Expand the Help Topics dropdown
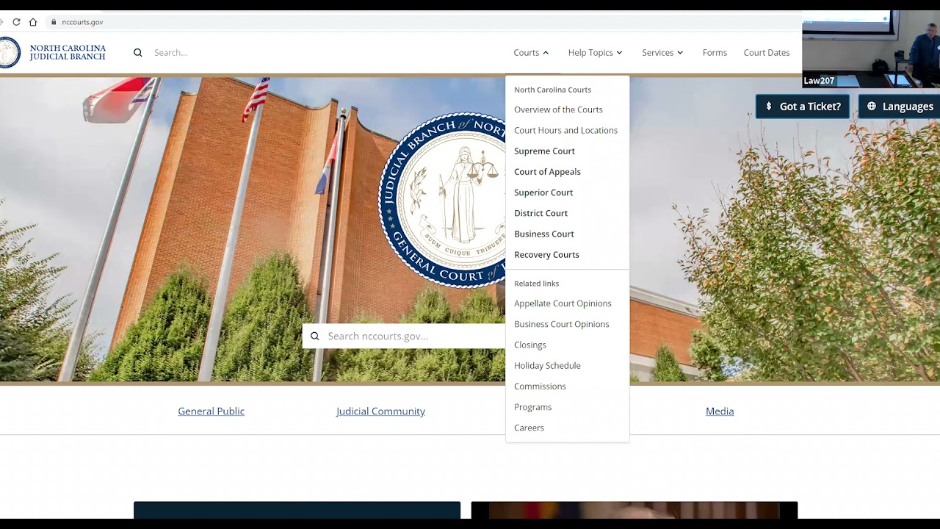940x529 pixels. point(595,53)
